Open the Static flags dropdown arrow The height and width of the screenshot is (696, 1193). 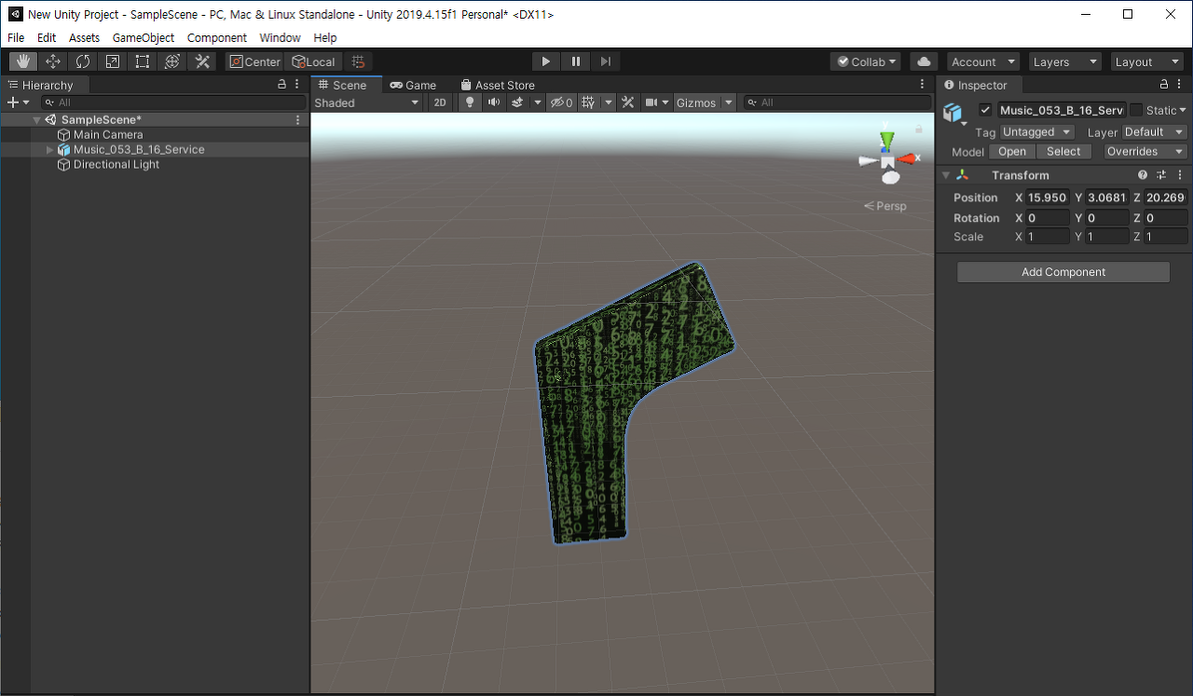click(1184, 110)
